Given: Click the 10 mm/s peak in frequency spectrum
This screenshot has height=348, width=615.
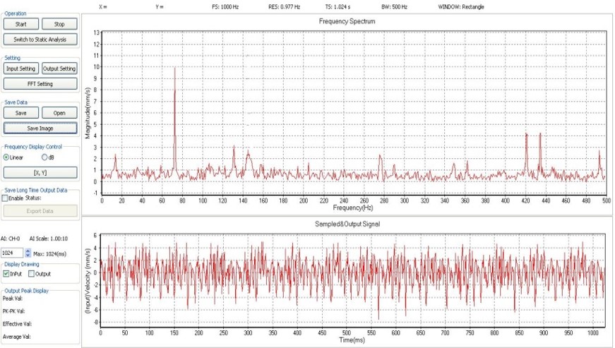Looking at the screenshot, I should 174,68.
